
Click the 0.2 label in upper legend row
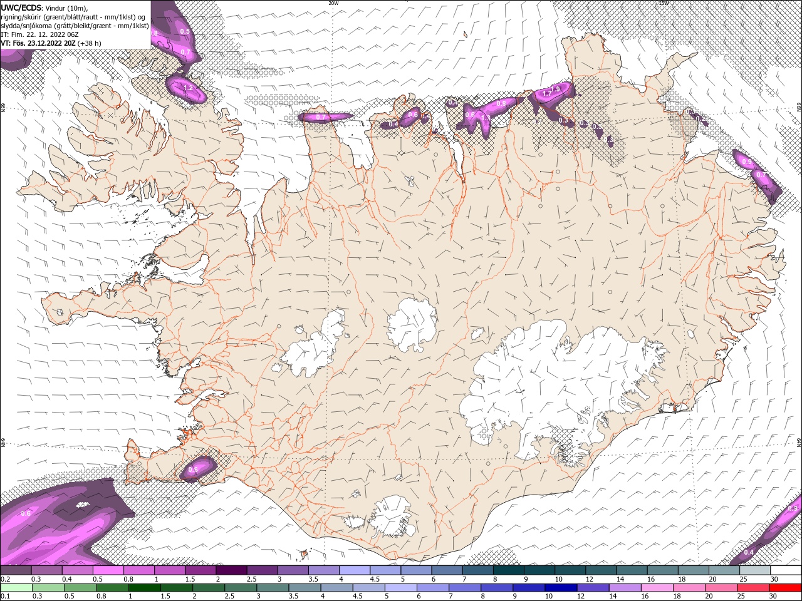(x=5, y=579)
